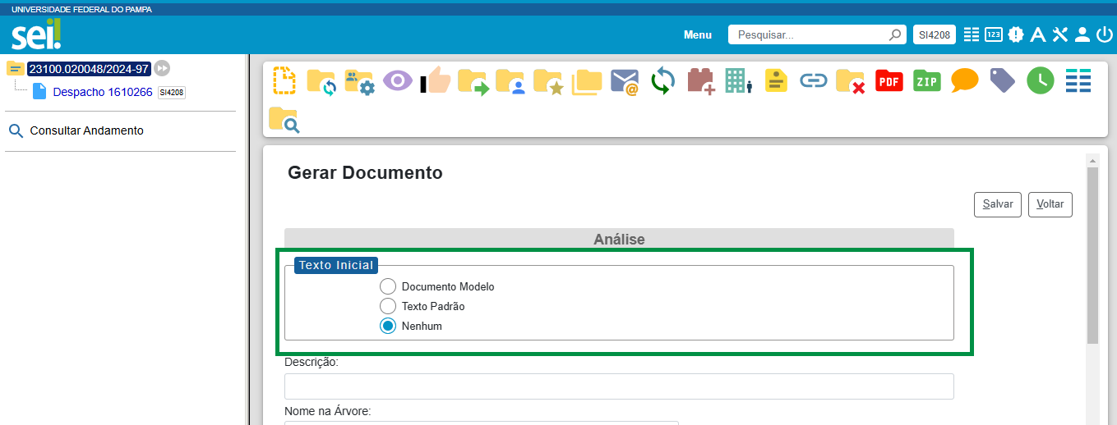Click the purple eye icon
The width and height of the screenshot is (1117, 425).
(398, 81)
